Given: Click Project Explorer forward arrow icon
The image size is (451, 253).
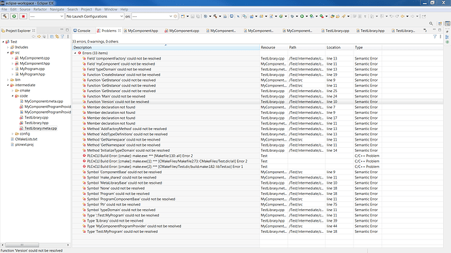Looking at the screenshot, I should [39, 37].
